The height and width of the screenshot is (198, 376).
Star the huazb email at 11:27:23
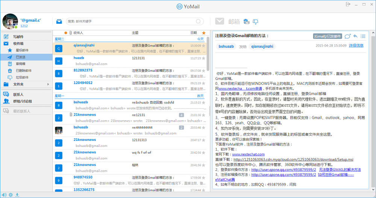[x=203, y=58]
